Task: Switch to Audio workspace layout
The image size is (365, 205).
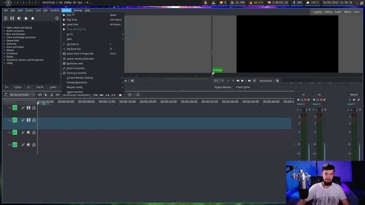Action: [338, 12]
